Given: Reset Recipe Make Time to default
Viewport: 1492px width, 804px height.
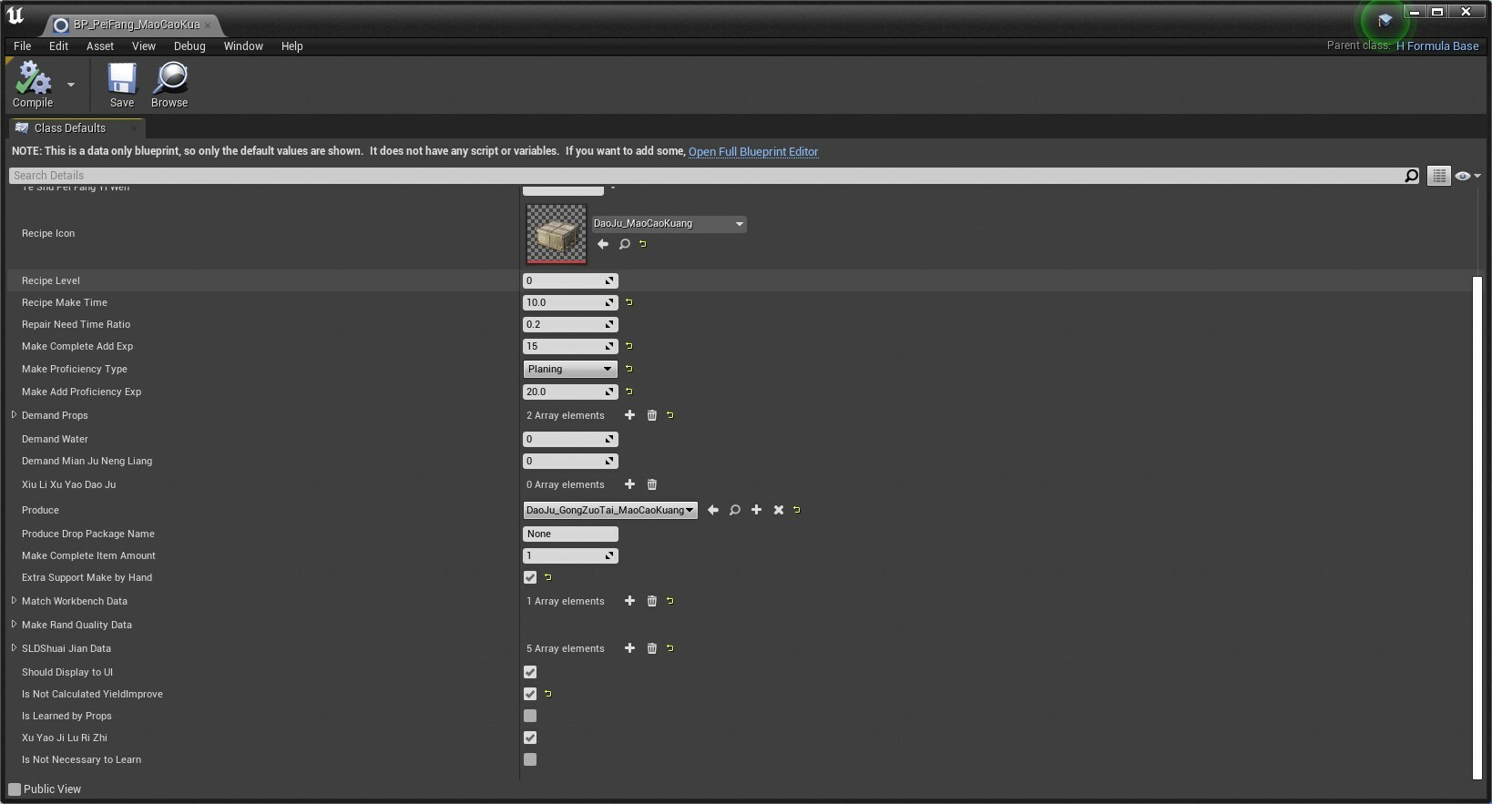Looking at the screenshot, I should coord(629,302).
